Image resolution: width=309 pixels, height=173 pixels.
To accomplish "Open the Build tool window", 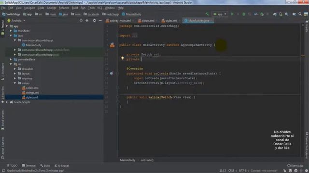I will pos(45,166).
